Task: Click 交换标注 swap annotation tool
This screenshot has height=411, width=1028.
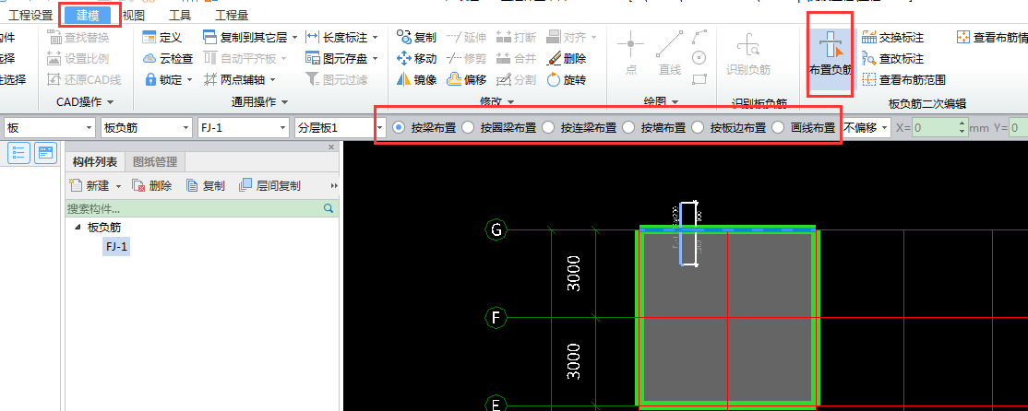Action: coord(893,37)
